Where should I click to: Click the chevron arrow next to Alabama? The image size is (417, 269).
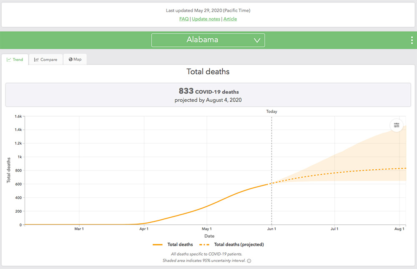(257, 40)
